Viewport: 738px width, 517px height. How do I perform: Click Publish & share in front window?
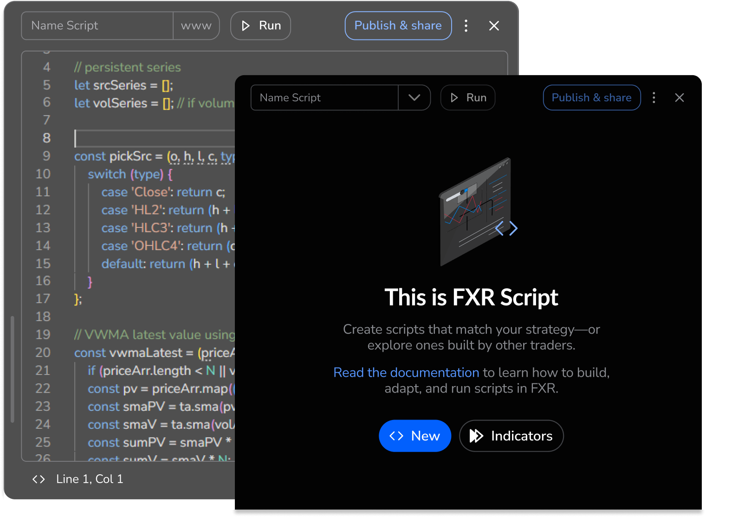tap(592, 97)
